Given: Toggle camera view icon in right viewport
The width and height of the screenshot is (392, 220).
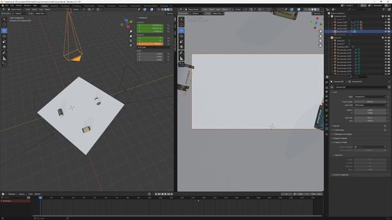Looking at the screenshot, I should [x=320, y=41].
